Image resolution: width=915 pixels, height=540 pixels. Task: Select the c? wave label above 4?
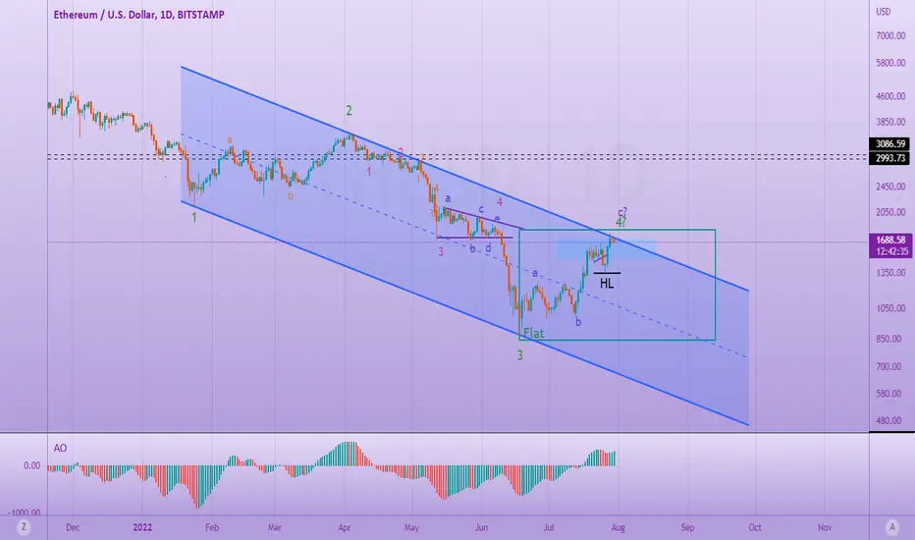click(x=622, y=212)
